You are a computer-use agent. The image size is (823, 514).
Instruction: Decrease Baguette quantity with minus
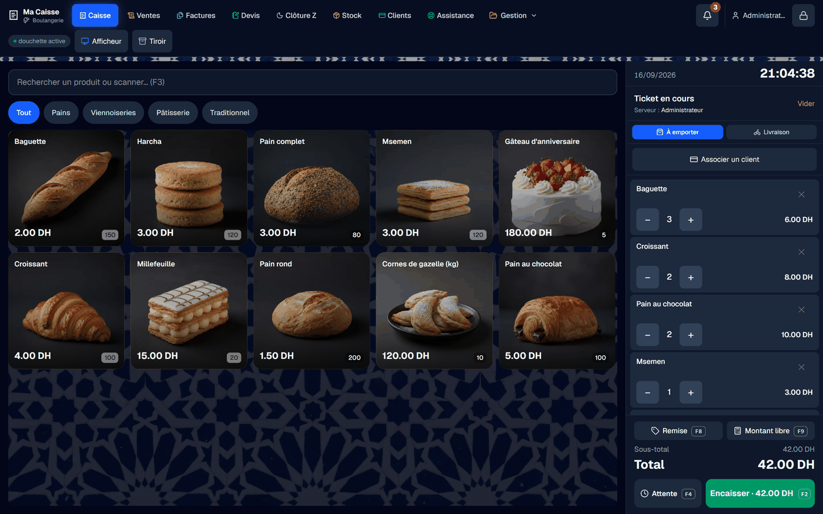(647, 220)
